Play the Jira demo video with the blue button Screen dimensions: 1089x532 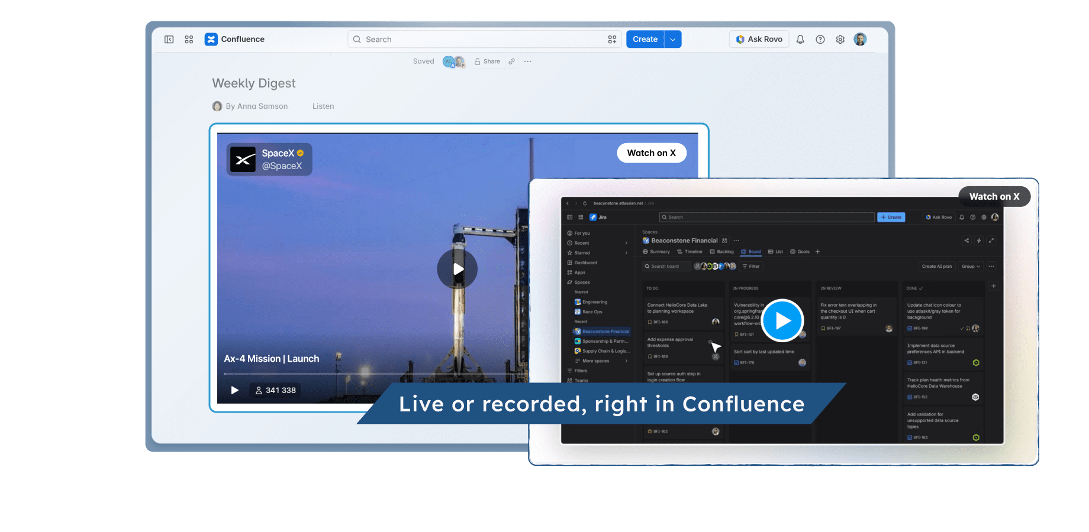click(x=782, y=321)
